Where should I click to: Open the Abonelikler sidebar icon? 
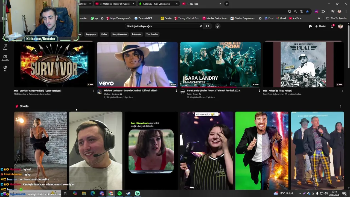click(5, 58)
